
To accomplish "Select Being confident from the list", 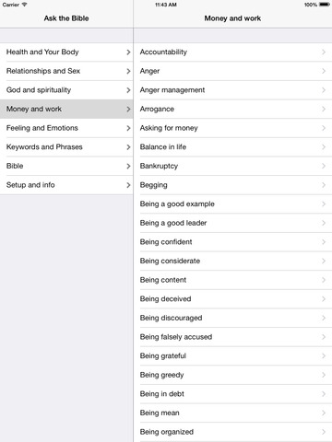I will click(x=232, y=242).
